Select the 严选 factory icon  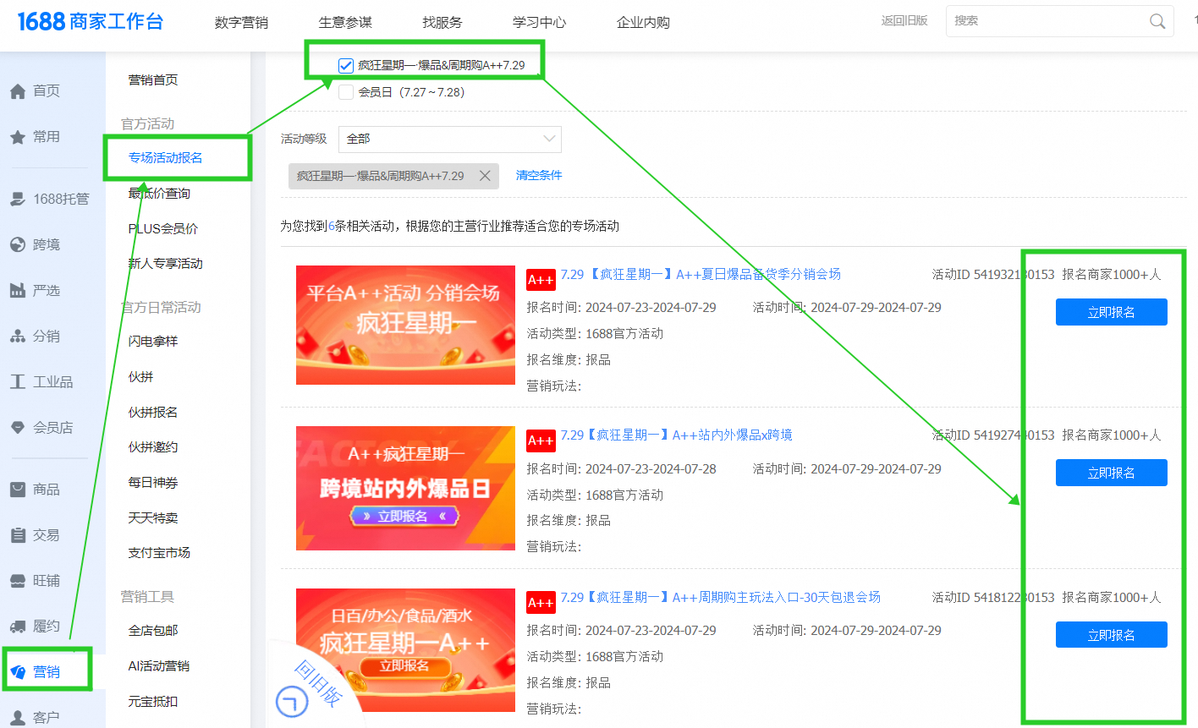pos(18,291)
